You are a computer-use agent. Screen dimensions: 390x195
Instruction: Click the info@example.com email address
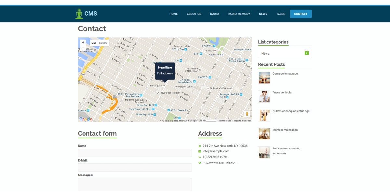pyautogui.click(x=216, y=151)
